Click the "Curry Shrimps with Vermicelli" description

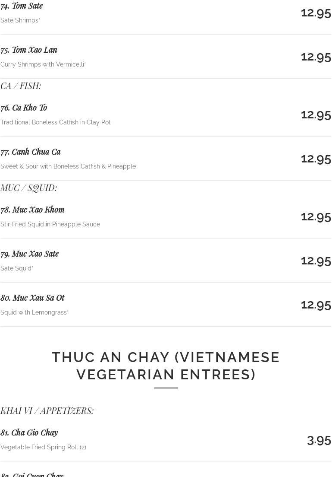43,64
